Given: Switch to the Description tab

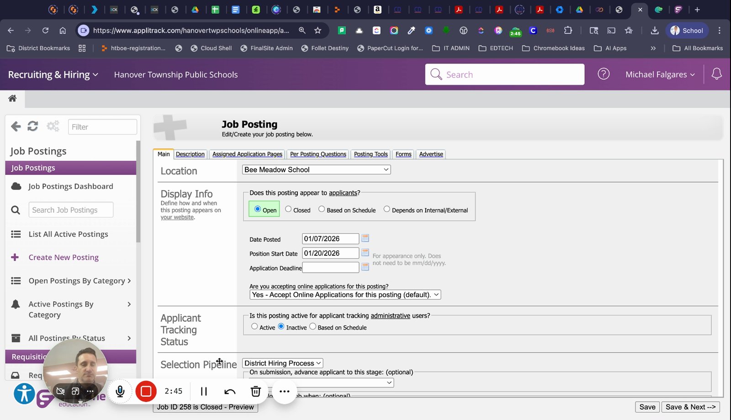Looking at the screenshot, I should click(190, 154).
